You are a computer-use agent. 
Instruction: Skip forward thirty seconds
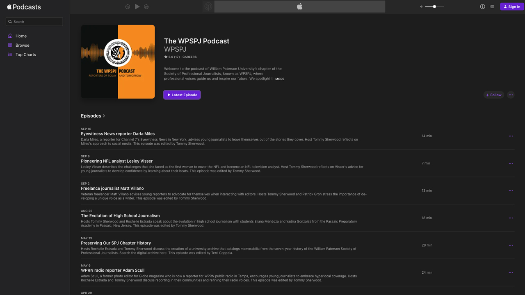146,7
